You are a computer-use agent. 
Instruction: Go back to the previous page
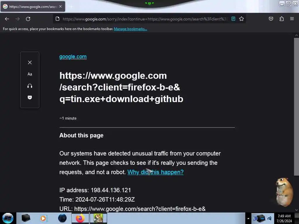click(x=7, y=19)
